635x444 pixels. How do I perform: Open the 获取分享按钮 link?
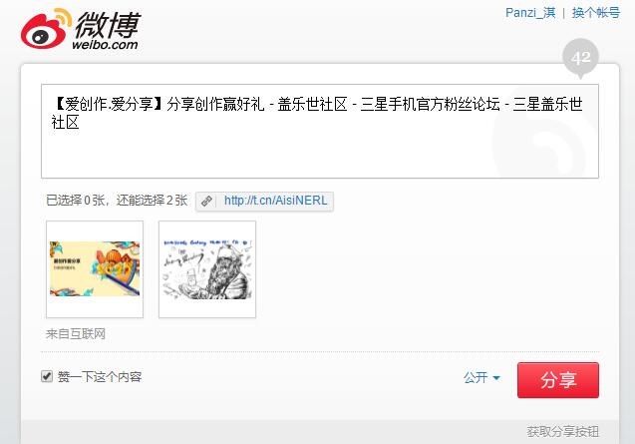[x=563, y=432]
